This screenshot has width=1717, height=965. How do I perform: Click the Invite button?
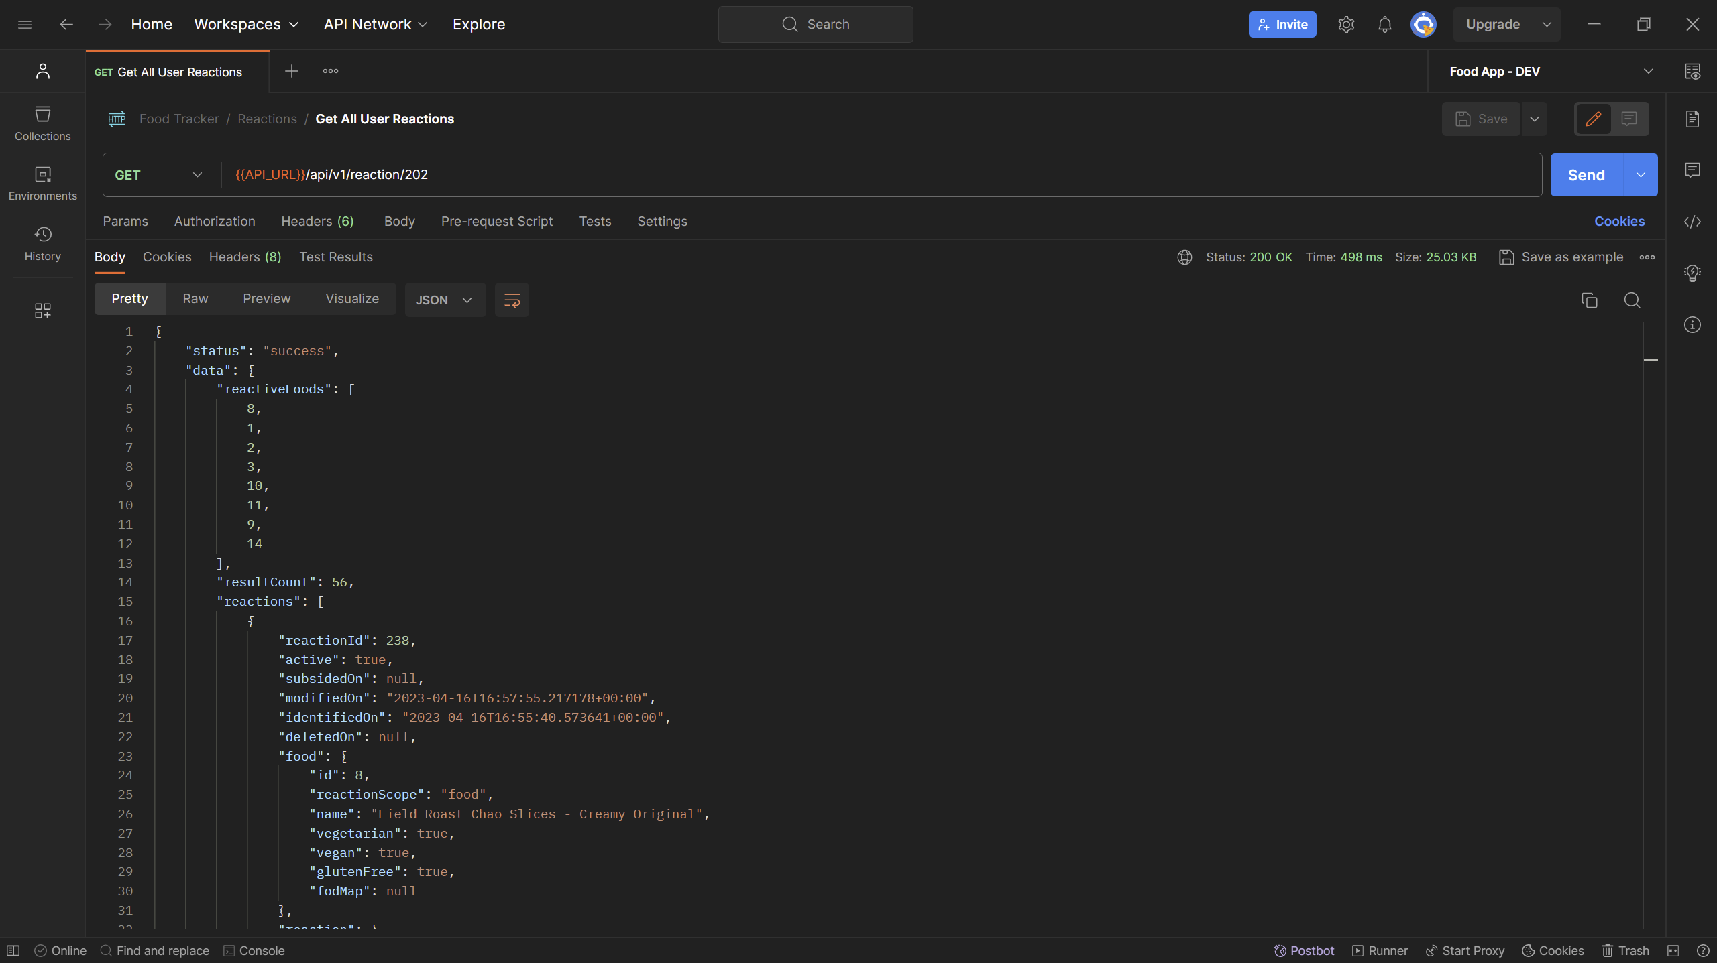click(1282, 25)
